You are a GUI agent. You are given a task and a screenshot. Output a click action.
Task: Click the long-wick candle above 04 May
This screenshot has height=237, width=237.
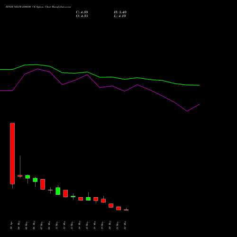pyautogui.click(x=20, y=176)
